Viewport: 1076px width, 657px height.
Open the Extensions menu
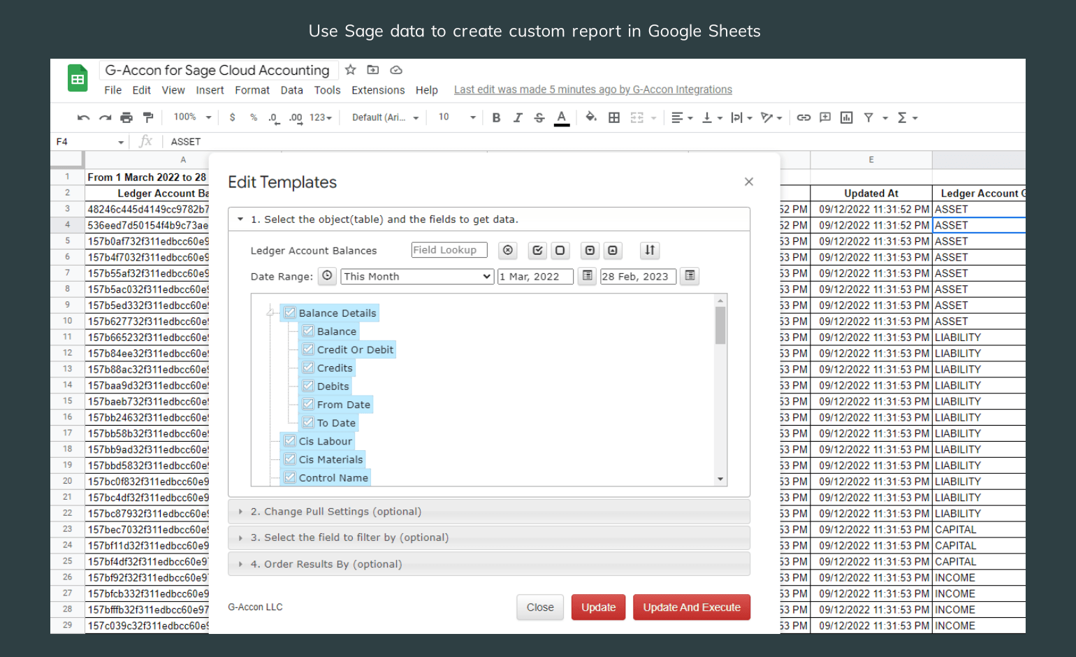coord(378,90)
